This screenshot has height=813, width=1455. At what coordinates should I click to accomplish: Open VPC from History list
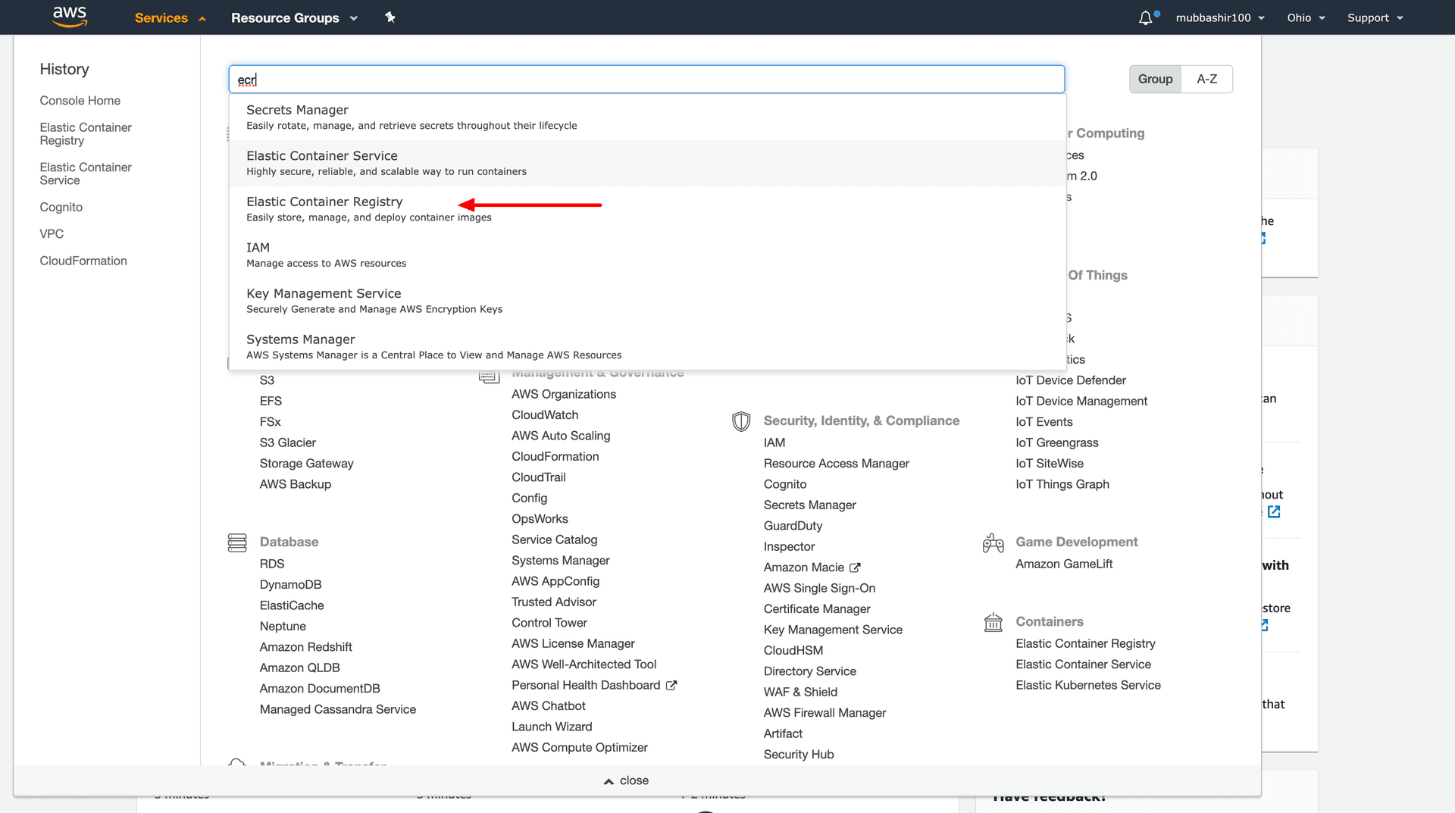click(52, 234)
